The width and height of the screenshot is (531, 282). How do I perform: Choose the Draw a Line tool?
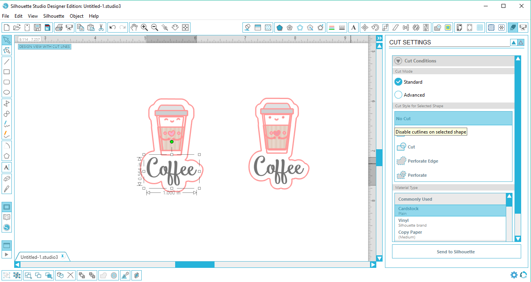click(7, 62)
